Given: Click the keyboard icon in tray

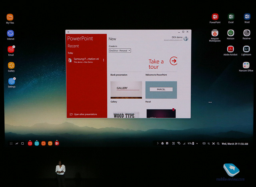Looking at the screenshot, I should click(x=204, y=143).
